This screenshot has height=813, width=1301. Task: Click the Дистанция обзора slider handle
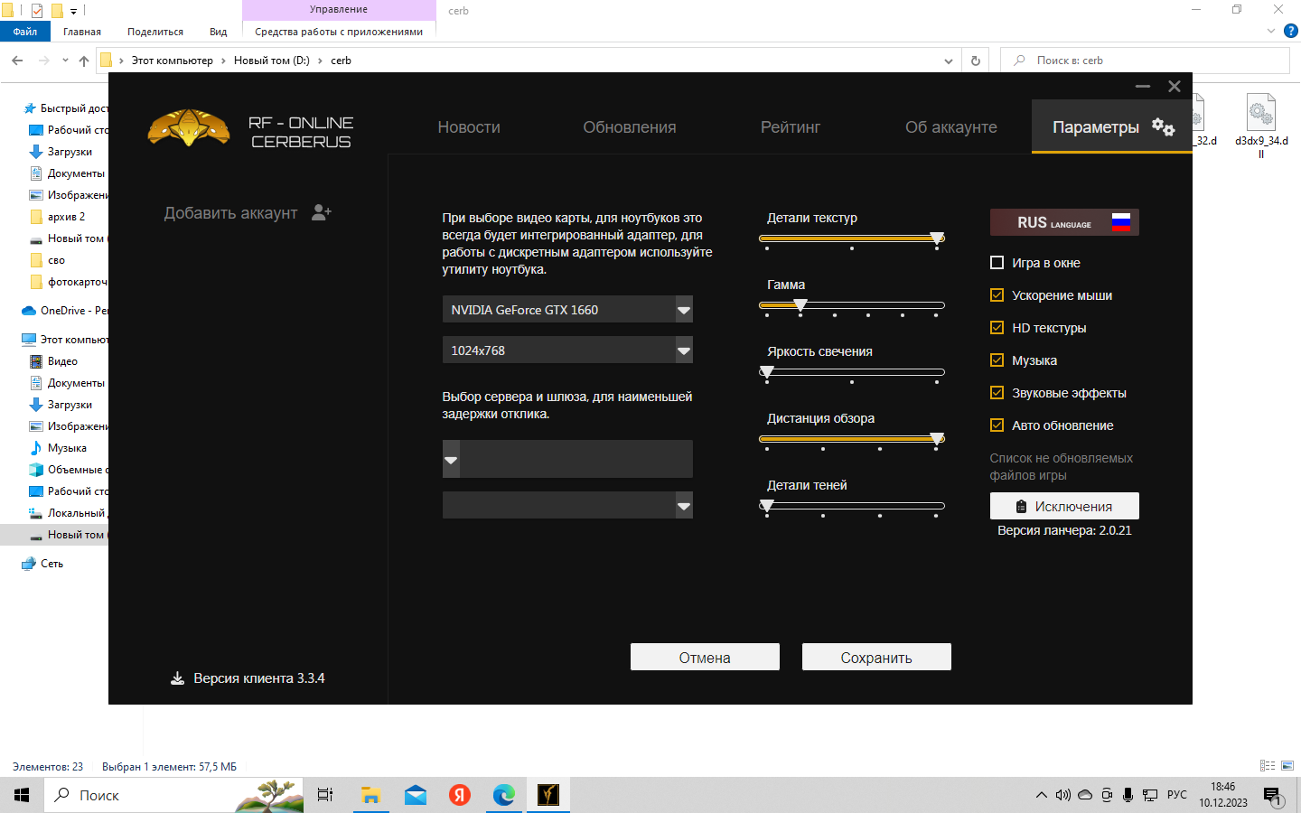tap(937, 439)
